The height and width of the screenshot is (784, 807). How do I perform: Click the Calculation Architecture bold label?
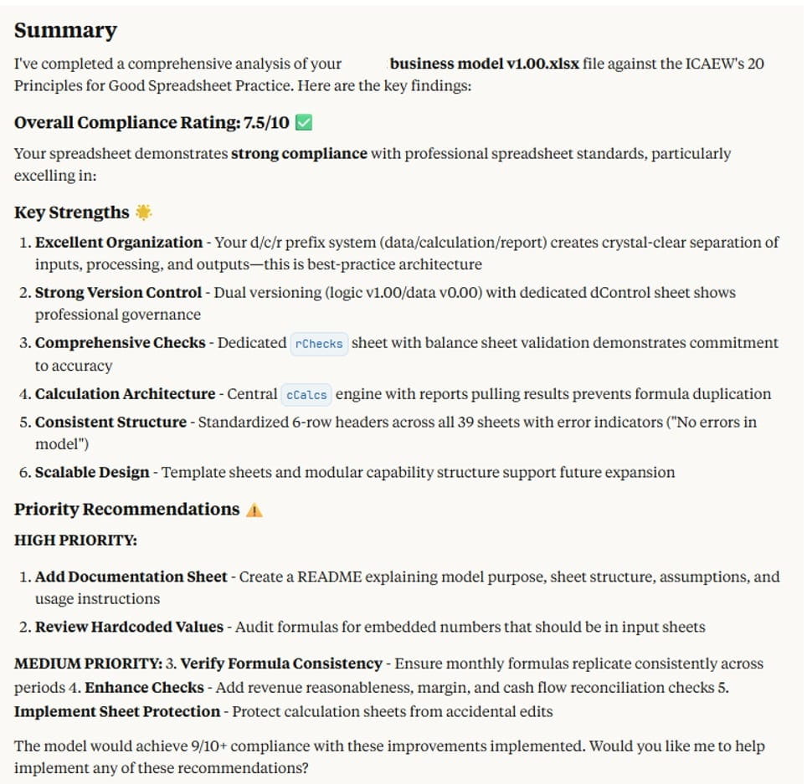click(x=125, y=394)
